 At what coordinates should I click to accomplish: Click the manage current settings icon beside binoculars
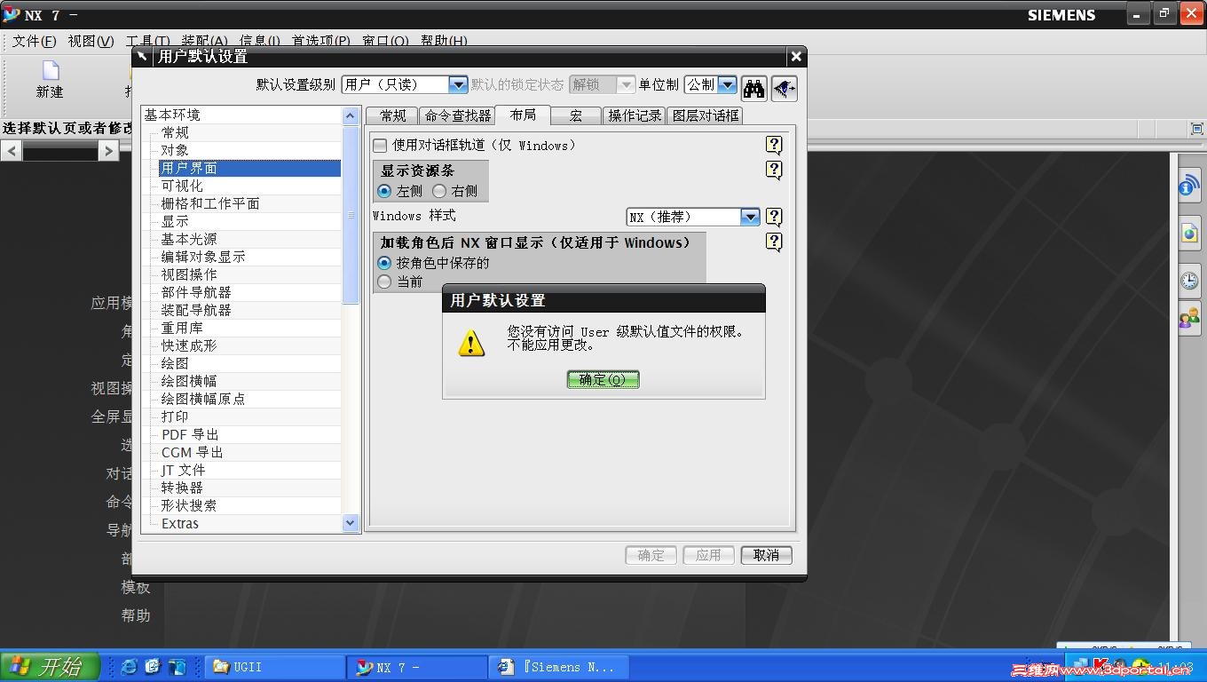[x=784, y=87]
